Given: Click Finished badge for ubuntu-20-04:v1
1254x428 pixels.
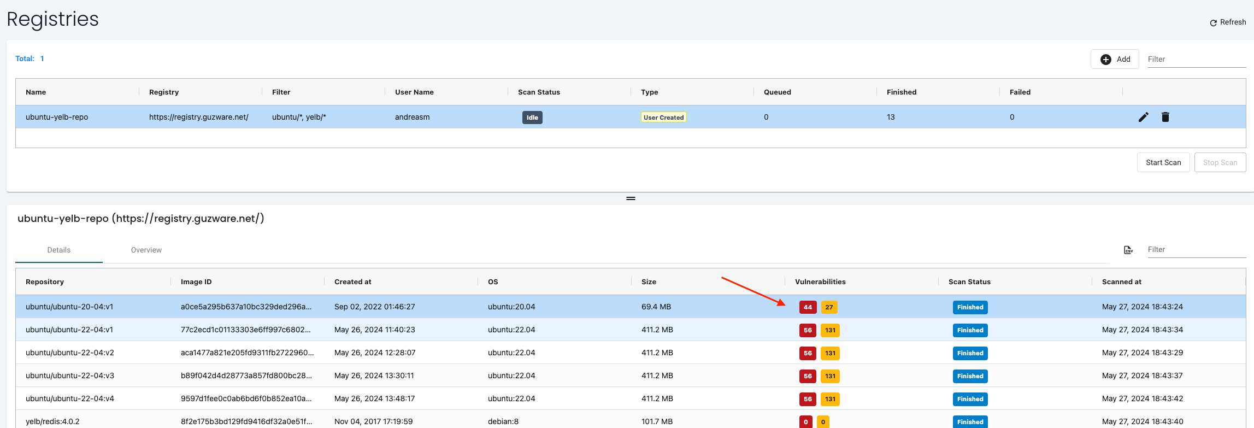Looking at the screenshot, I should pos(970,307).
